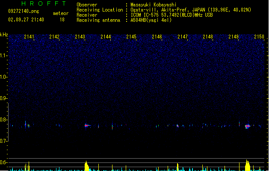269x171 pixels.
Task: Select the location Ogata-vill. Akita-Pref. JAPAN text
Action: 168,10
